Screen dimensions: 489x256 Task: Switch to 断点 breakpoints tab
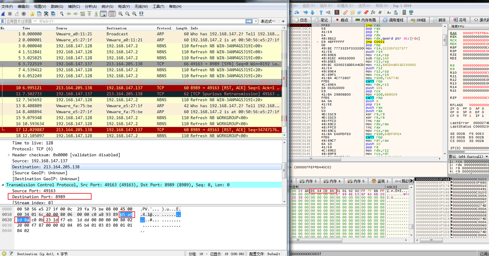click(341, 20)
